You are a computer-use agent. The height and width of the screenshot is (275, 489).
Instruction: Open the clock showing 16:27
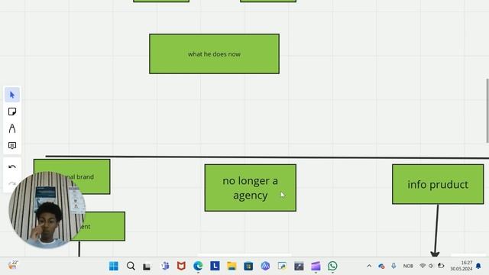click(x=461, y=266)
